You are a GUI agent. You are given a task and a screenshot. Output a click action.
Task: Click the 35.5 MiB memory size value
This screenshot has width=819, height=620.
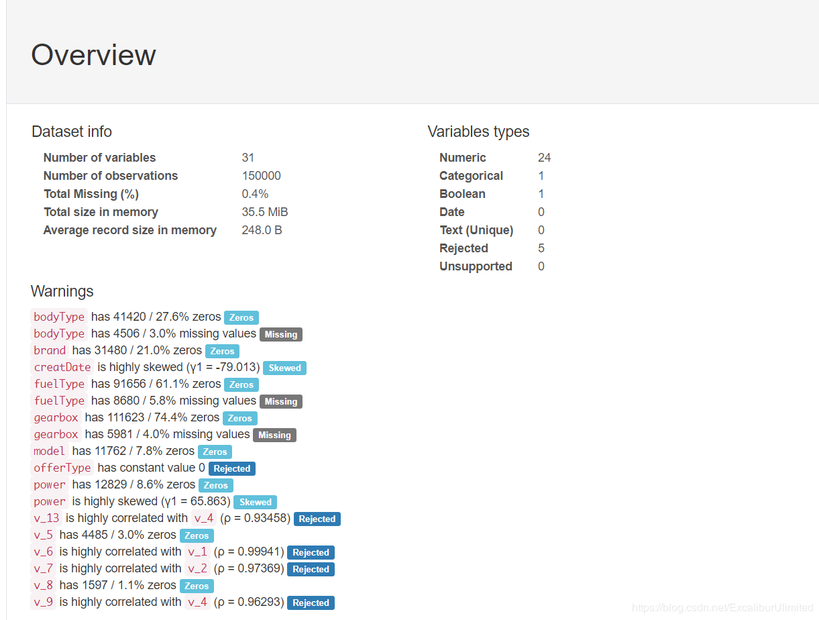(264, 212)
